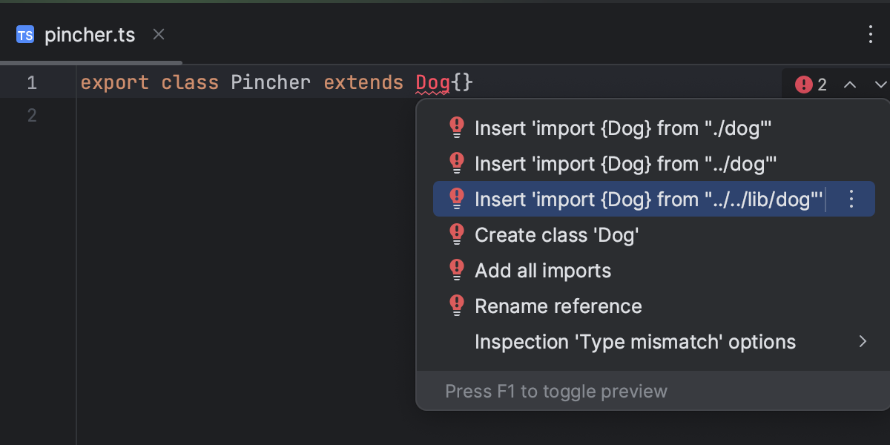This screenshot has width=890, height=445.
Task: Select 'Create class Dog' quick fix
Action: click(558, 234)
